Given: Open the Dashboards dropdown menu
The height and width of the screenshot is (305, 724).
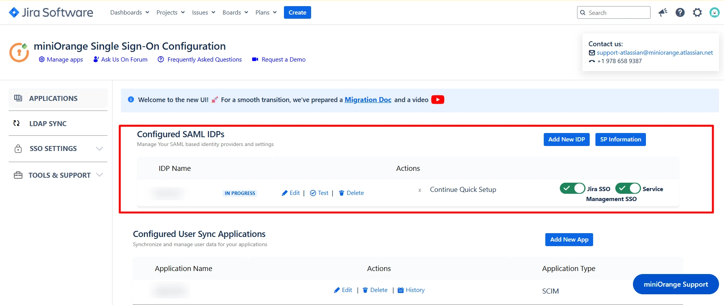Looking at the screenshot, I should (129, 13).
